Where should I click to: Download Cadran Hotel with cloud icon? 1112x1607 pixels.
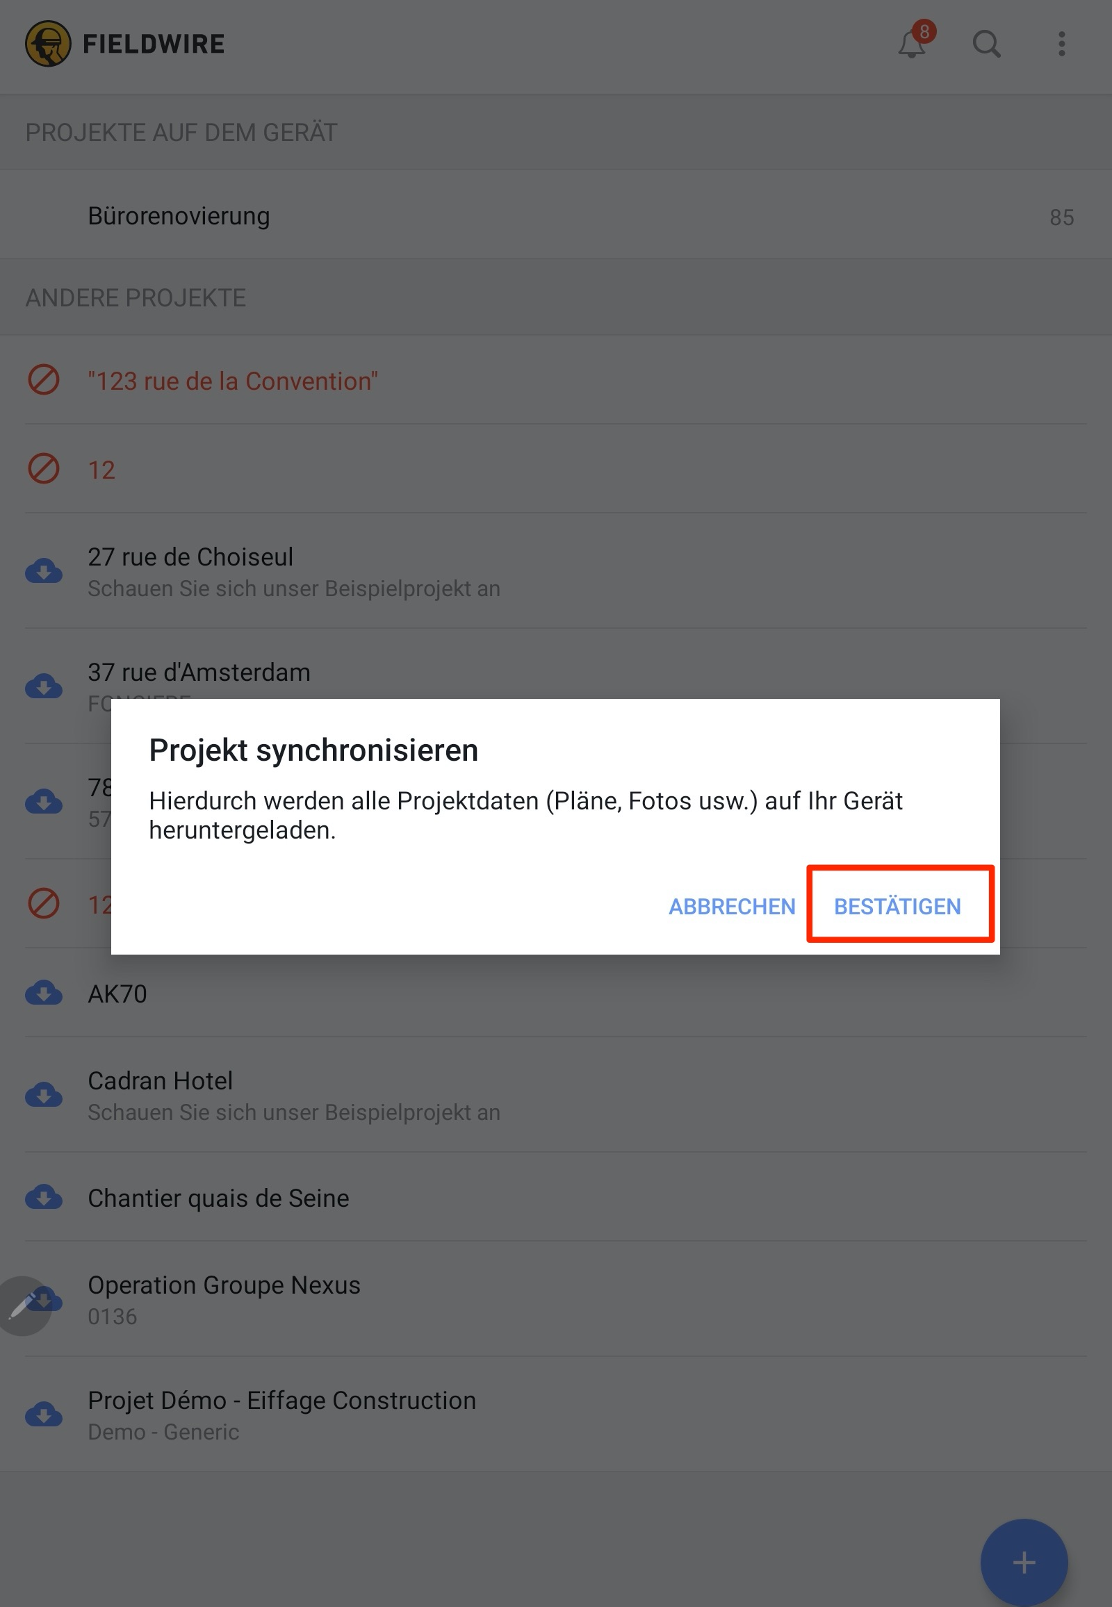44,1095
